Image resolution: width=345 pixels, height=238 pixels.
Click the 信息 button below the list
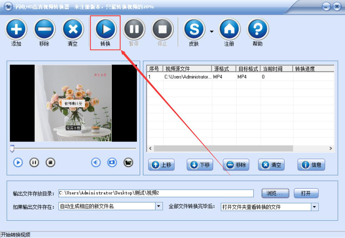pyautogui.click(x=311, y=165)
